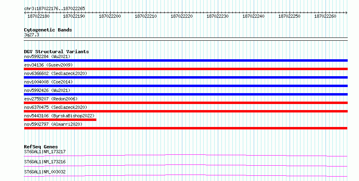Select the red bar under nsv5902797

pos(186,128)
